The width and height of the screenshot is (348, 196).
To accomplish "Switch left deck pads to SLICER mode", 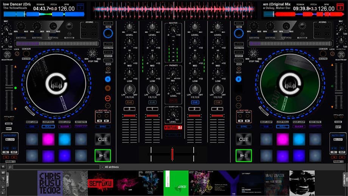I will [x=65, y=126].
